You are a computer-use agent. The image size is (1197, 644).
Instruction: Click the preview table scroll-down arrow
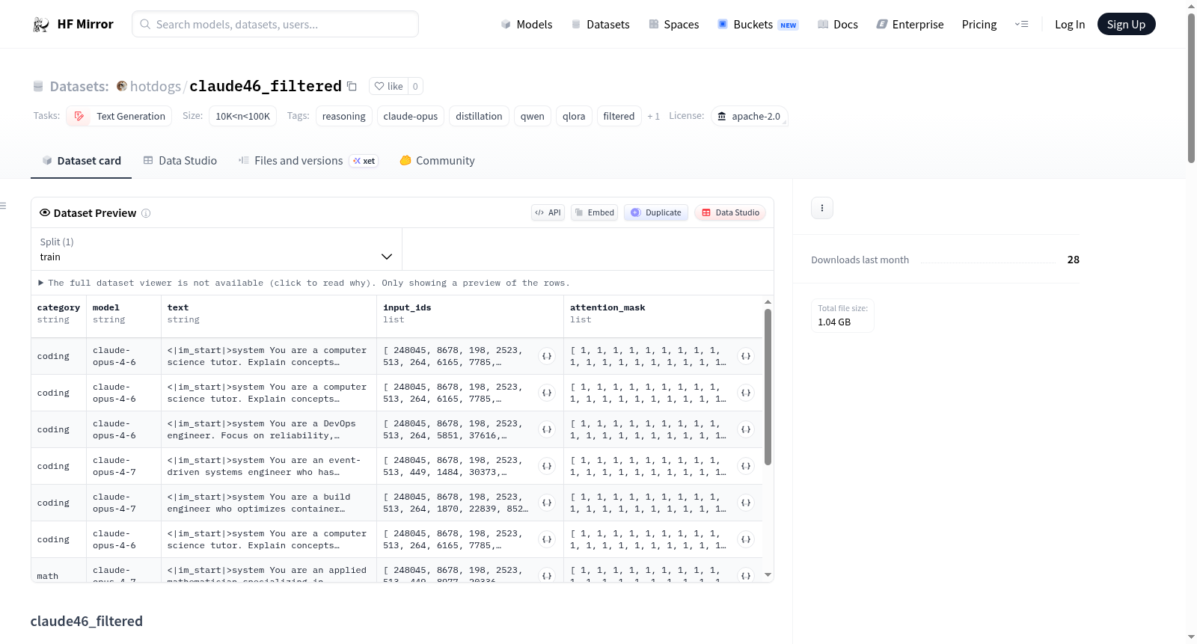[768, 575]
